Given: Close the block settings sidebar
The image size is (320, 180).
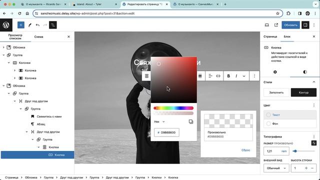Looking at the screenshot, I should pos(314,36).
